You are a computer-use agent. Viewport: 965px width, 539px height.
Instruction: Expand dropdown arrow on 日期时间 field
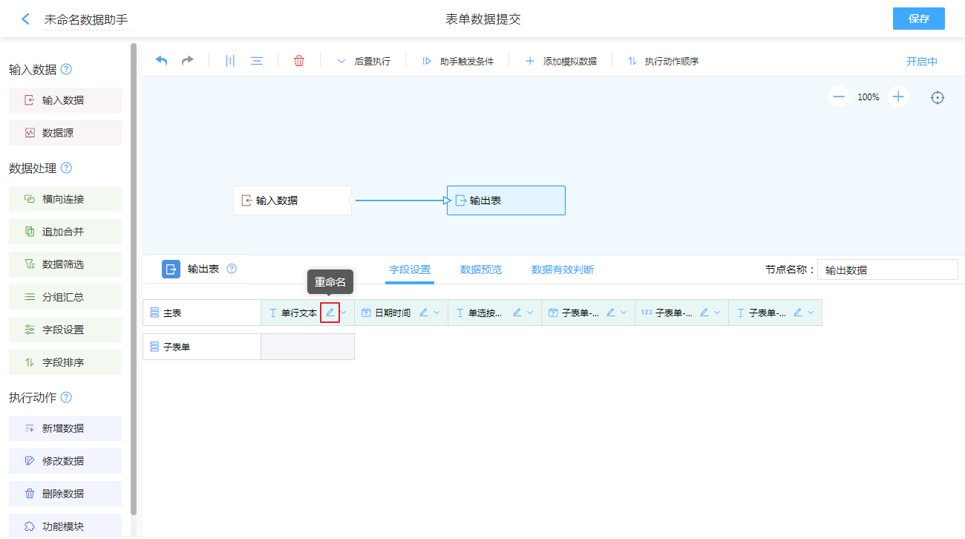pos(437,313)
